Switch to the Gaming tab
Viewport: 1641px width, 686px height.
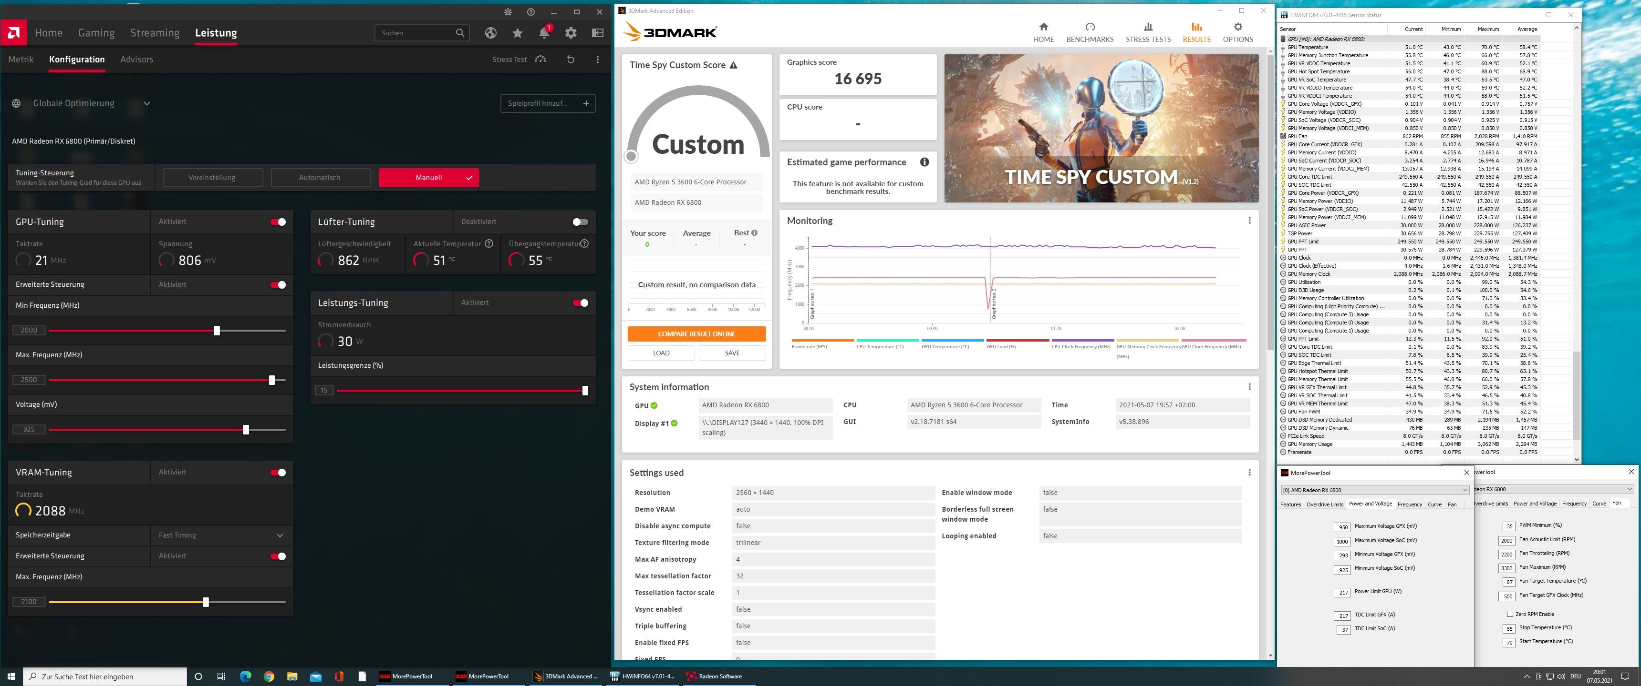tap(96, 32)
